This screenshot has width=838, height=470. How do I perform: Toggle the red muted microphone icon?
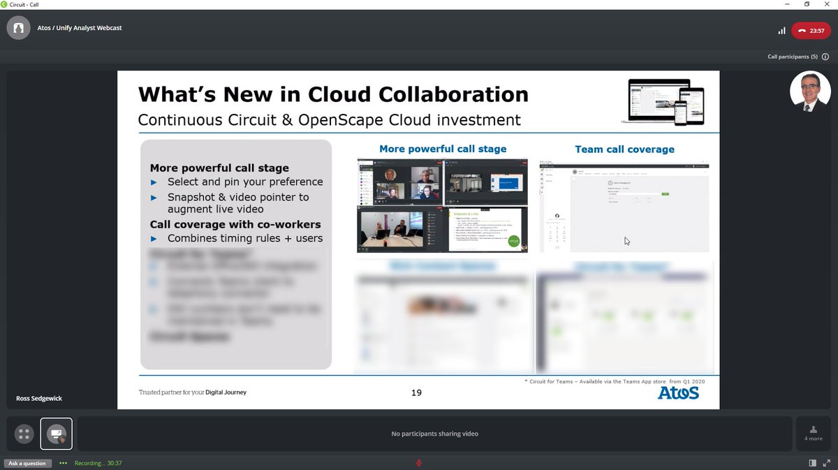(419, 463)
